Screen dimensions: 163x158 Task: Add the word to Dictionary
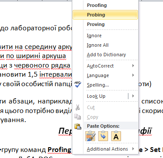[106, 55]
